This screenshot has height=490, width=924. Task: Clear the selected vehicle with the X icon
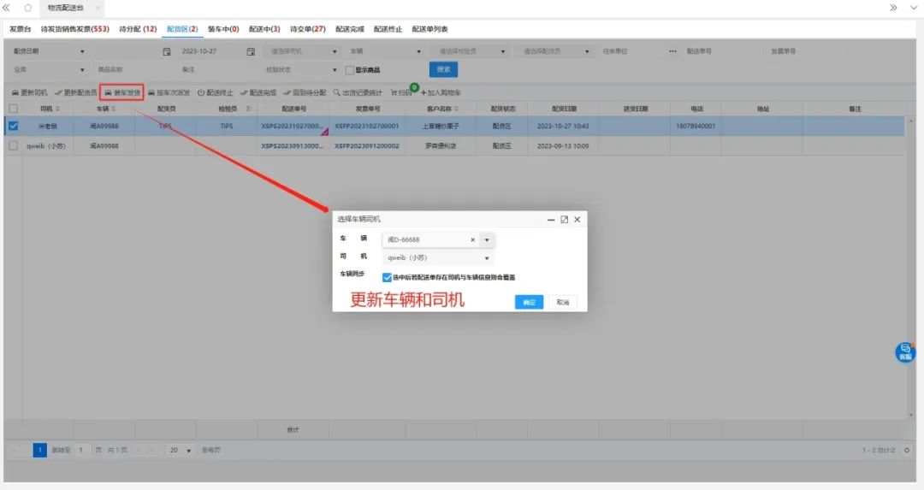472,240
